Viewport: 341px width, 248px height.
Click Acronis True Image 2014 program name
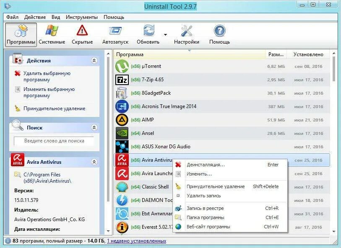(169, 106)
